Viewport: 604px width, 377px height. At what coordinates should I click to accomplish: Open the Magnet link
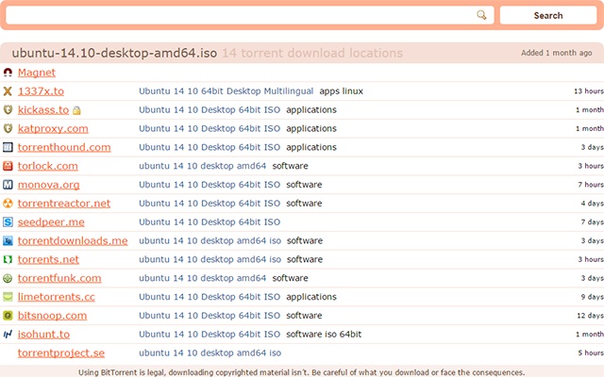pyautogui.click(x=37, y=73)
